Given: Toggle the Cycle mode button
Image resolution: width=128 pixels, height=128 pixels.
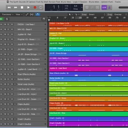Looking at the screenshot, I should 41,7.
